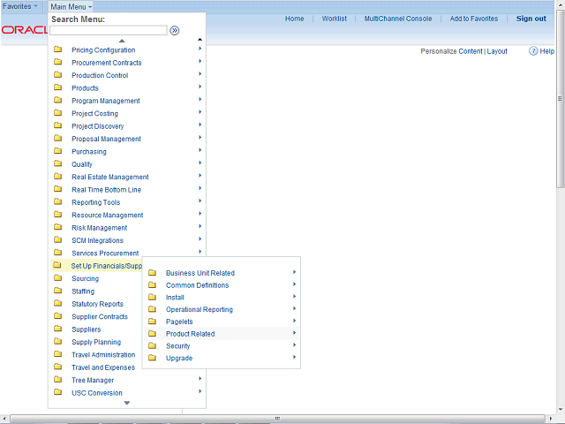
Task: Click folder icon next to Tree Manager
Action: [x=58, y=380]
